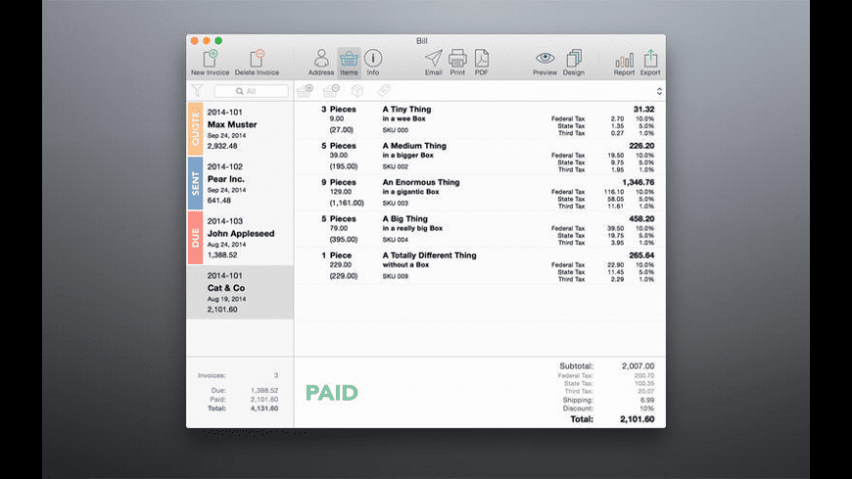852x479 pixels.
Task: Click the red DUE status tab
Action: click(196, 238)
